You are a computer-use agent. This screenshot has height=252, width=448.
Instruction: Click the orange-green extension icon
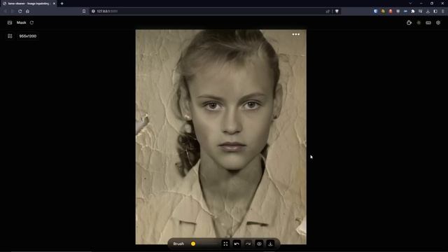coord(383,11)
